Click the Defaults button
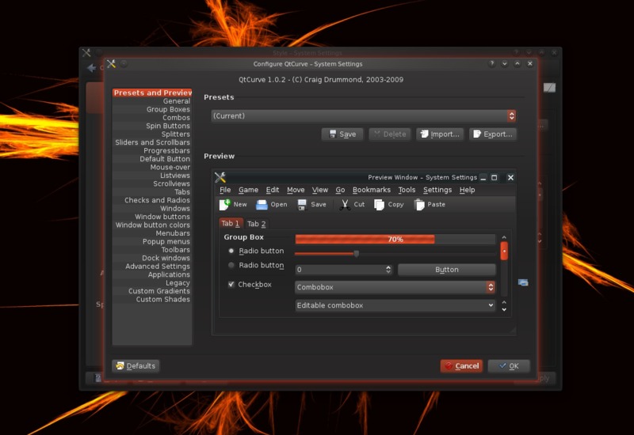 [x=136, y=365]
